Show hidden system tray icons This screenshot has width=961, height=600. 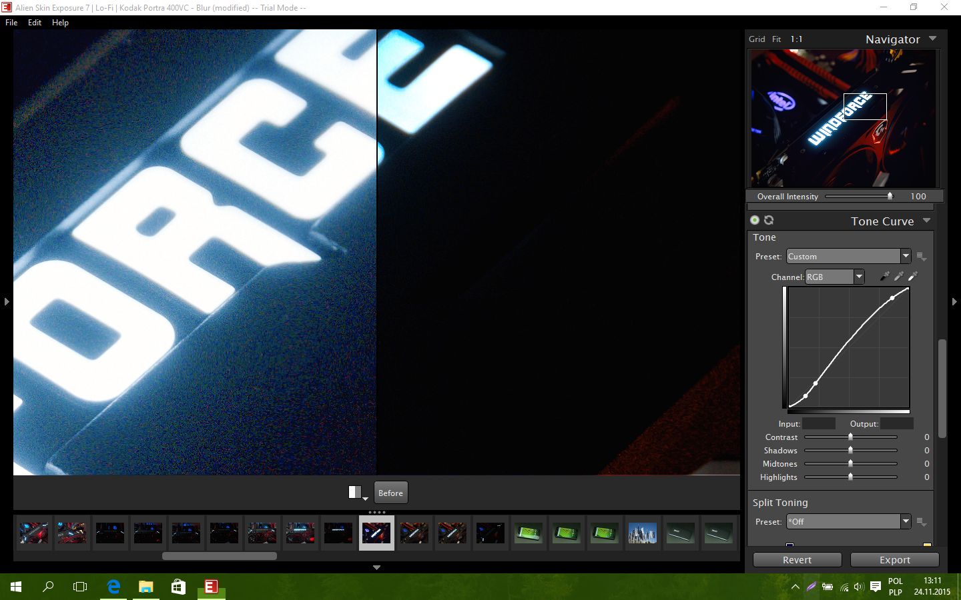[x=795, y=587]
